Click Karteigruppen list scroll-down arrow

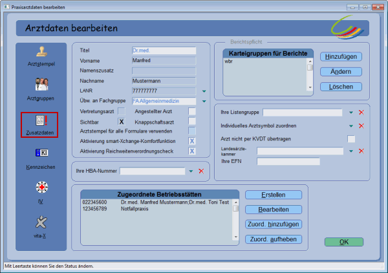click(x=310, y=87)
